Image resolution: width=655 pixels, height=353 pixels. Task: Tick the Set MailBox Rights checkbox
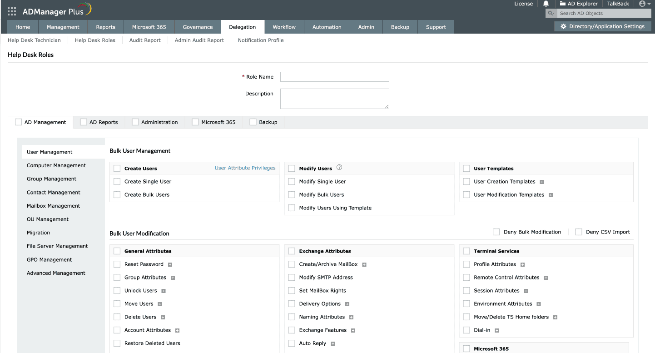[x=292, y=290]
